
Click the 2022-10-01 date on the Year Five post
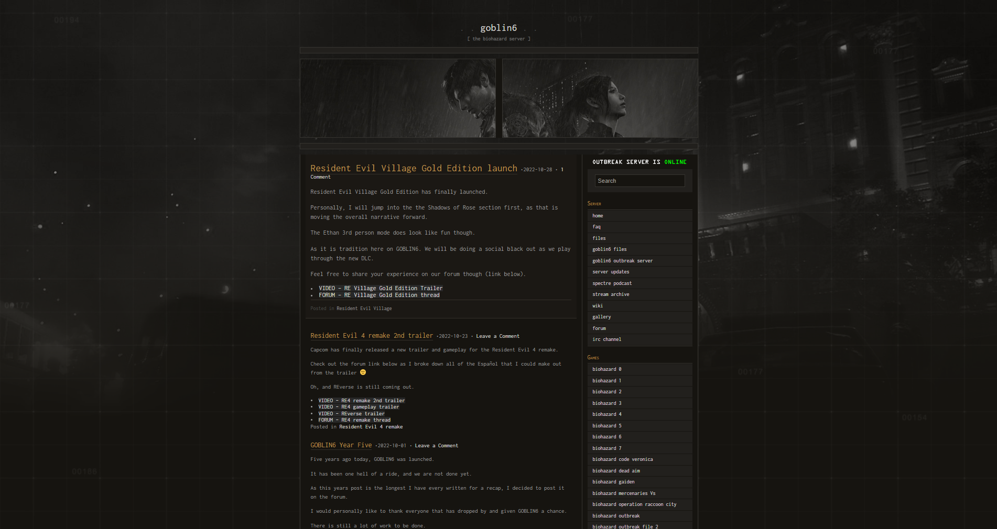pos(392,446)
